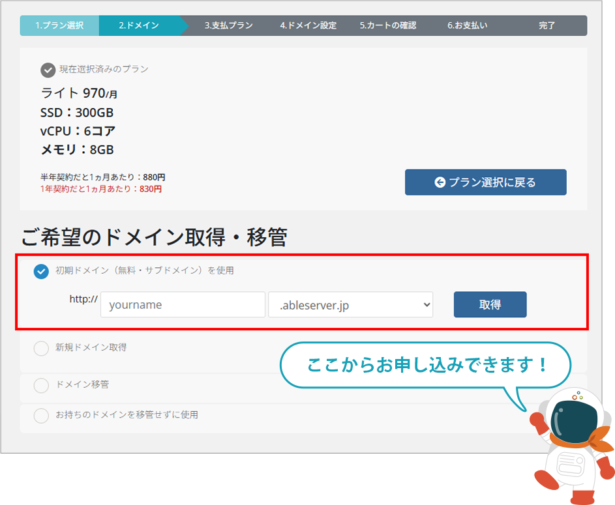Open the 3.支払プラン step
615x505 pixels.
pyautogui.click(x=228, y=25)
